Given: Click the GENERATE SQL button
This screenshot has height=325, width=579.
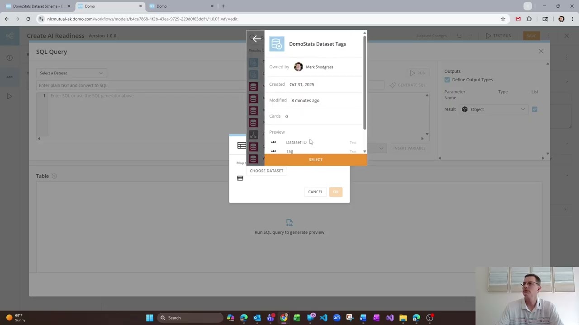Looking at the screenshot, I should click(x=408, y=85).
